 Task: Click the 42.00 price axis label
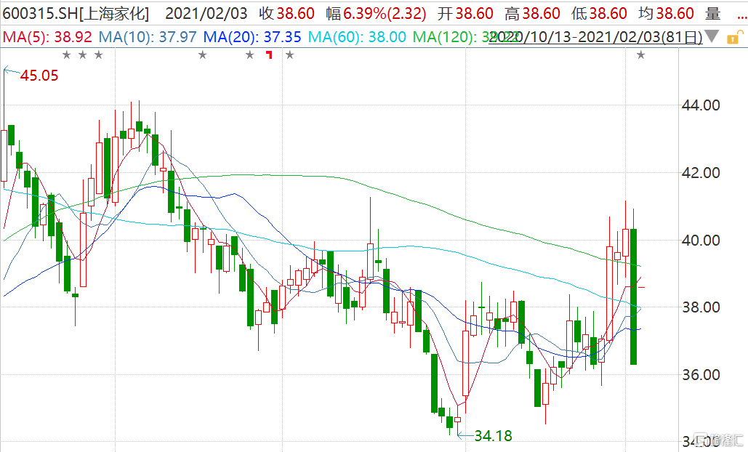[701, 173]
